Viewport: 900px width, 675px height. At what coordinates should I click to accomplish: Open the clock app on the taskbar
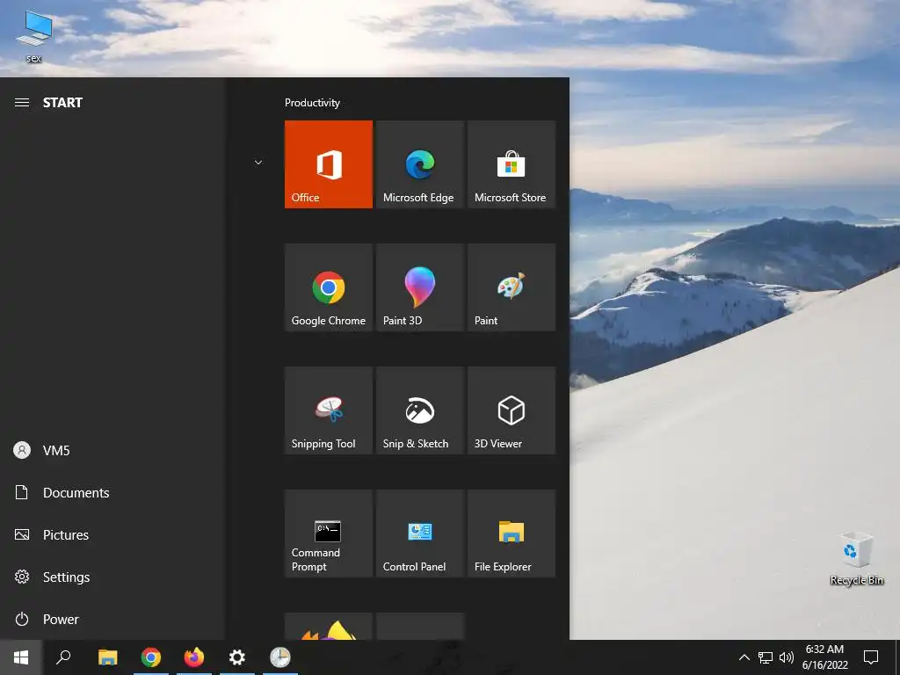[x=280, y=657]
